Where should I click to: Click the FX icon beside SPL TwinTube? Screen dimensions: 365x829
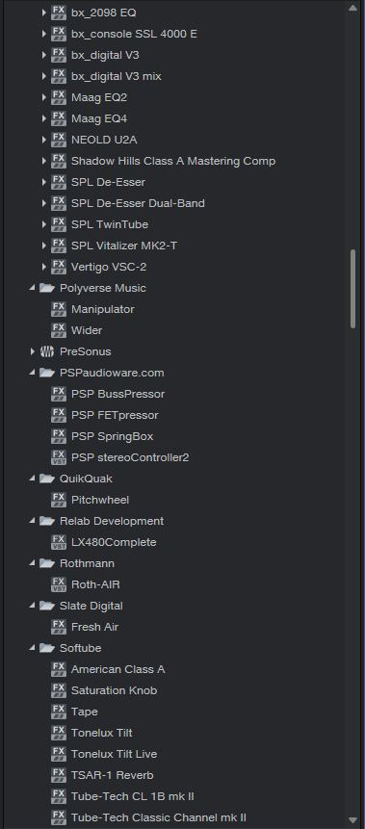pyautogui.click(x=59, y=224)
